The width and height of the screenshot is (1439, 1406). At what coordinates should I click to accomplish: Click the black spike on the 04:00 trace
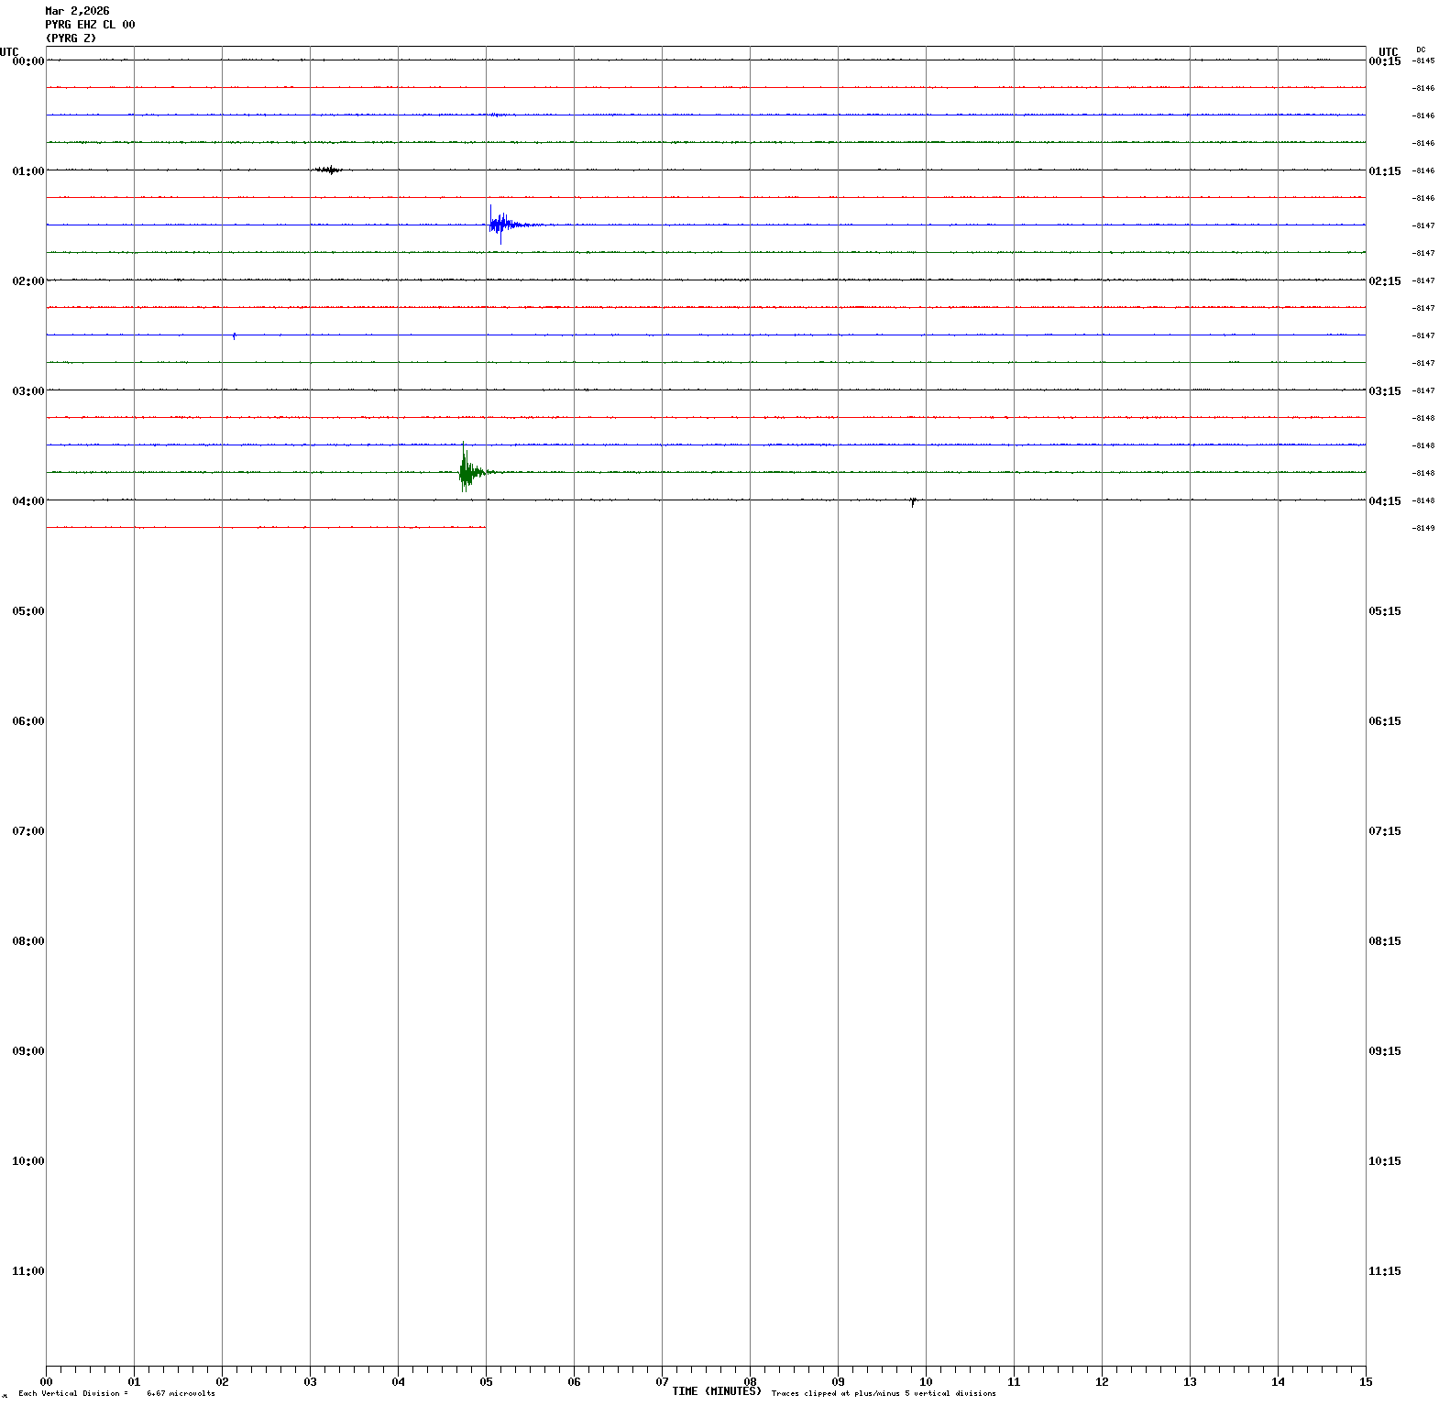[x=913, y=501]
